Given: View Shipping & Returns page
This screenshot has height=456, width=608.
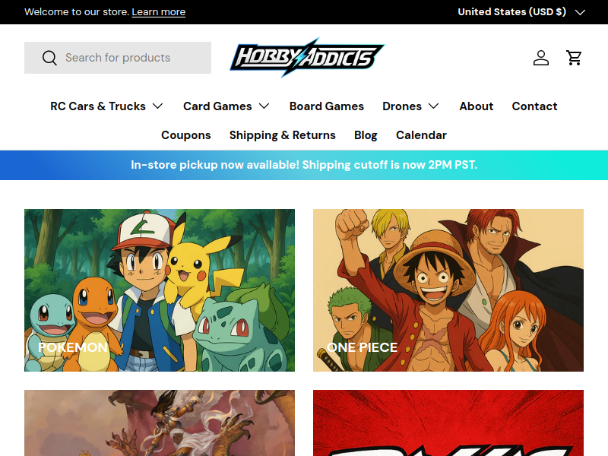Looking at the screenshot, I should [x=282, y=135].
